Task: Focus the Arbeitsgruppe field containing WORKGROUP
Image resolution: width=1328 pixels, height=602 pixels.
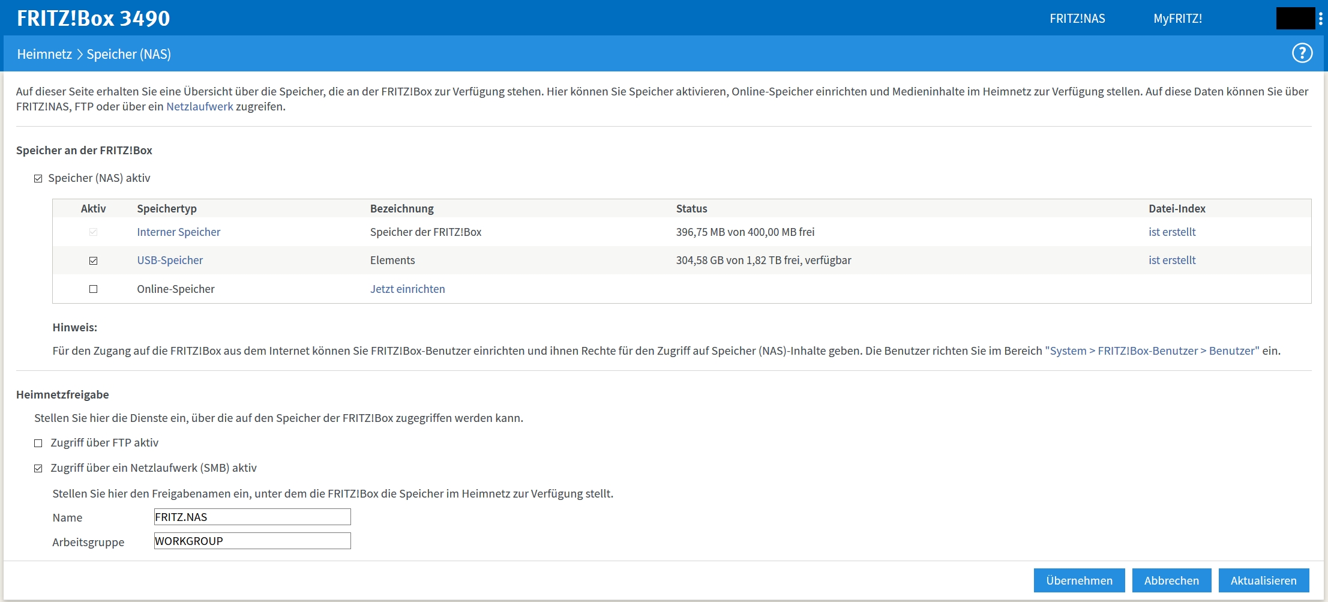Action: (x=252, y=541)
